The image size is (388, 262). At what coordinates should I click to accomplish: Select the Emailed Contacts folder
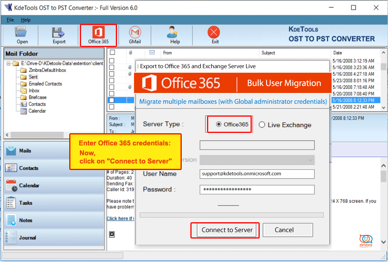coord(45,84)
